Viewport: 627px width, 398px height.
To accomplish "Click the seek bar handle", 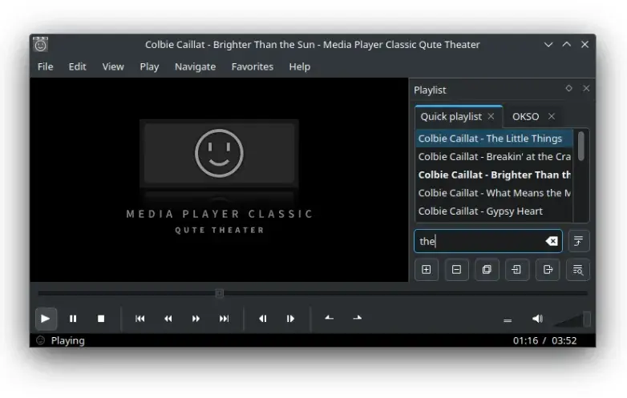I will click(x=219, y=293).
